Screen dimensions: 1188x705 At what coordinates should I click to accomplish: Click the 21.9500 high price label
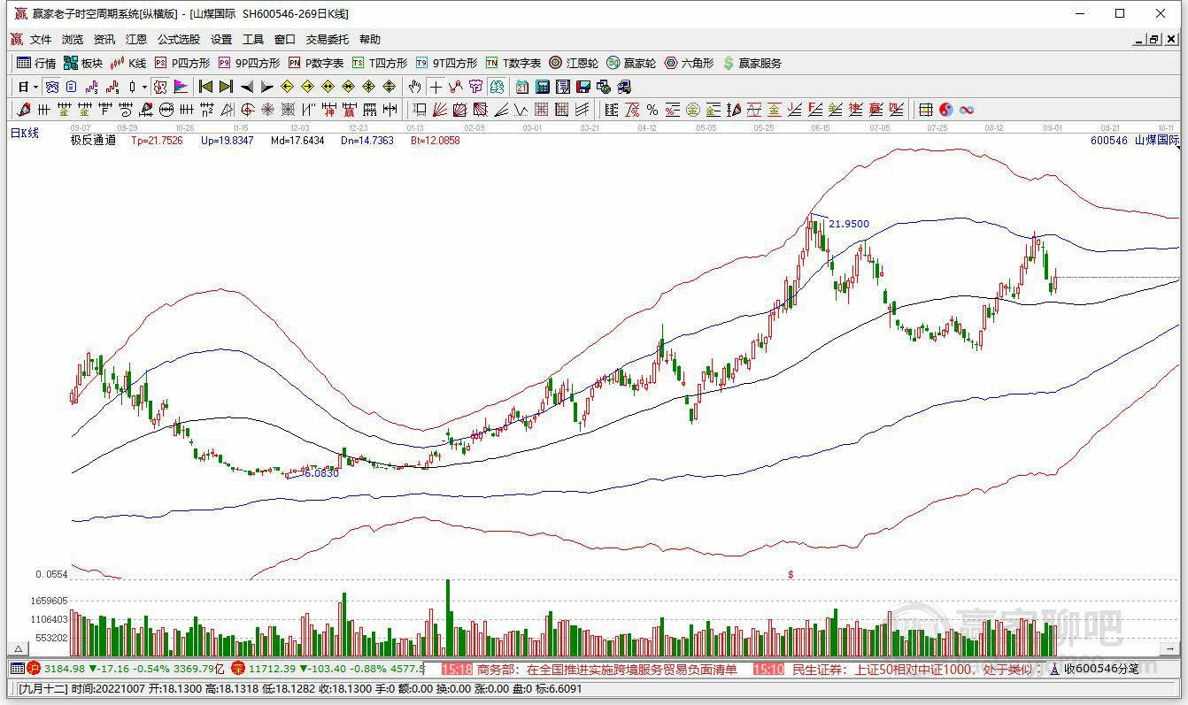(849, 225)
